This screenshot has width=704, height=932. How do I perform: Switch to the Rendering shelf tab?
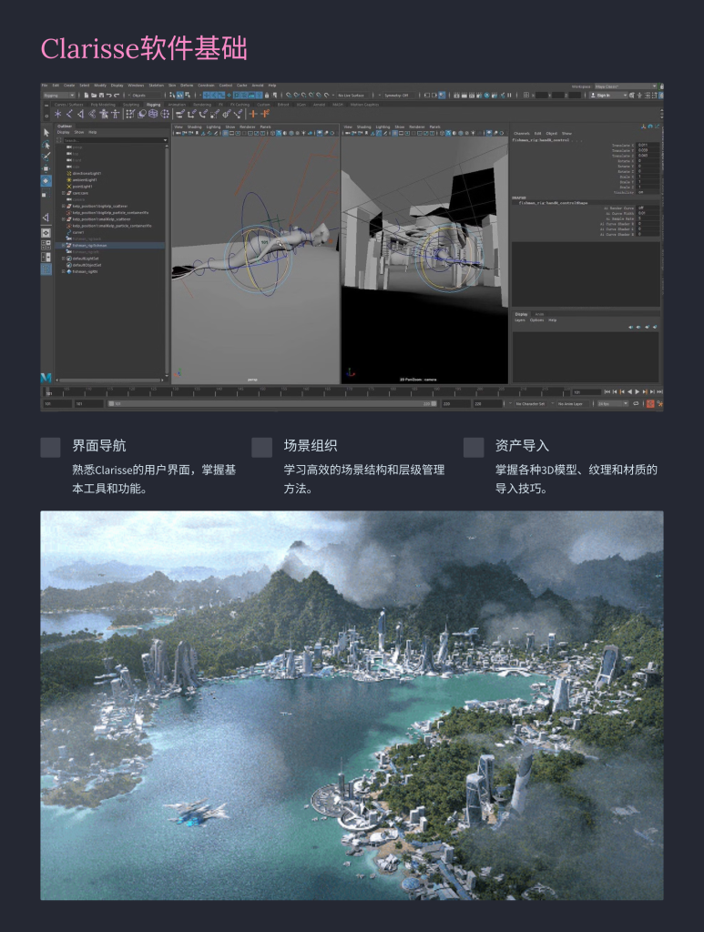(x=201, y=105)
